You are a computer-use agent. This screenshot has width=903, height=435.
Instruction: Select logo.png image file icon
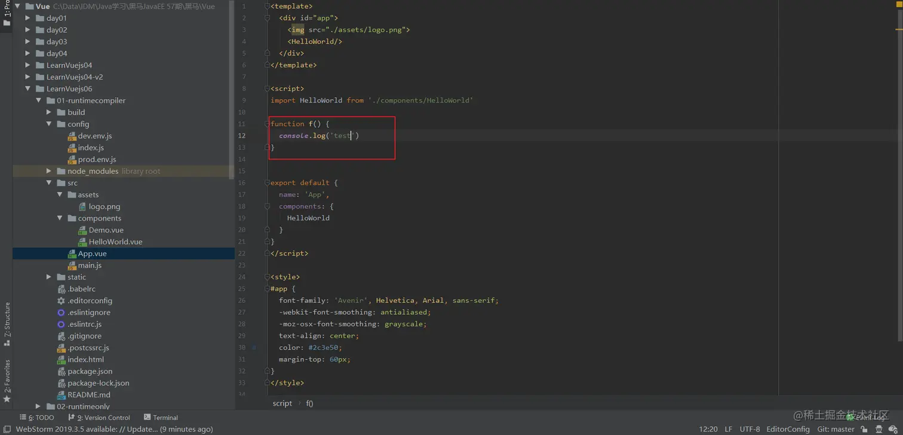(x=83, y=207)
